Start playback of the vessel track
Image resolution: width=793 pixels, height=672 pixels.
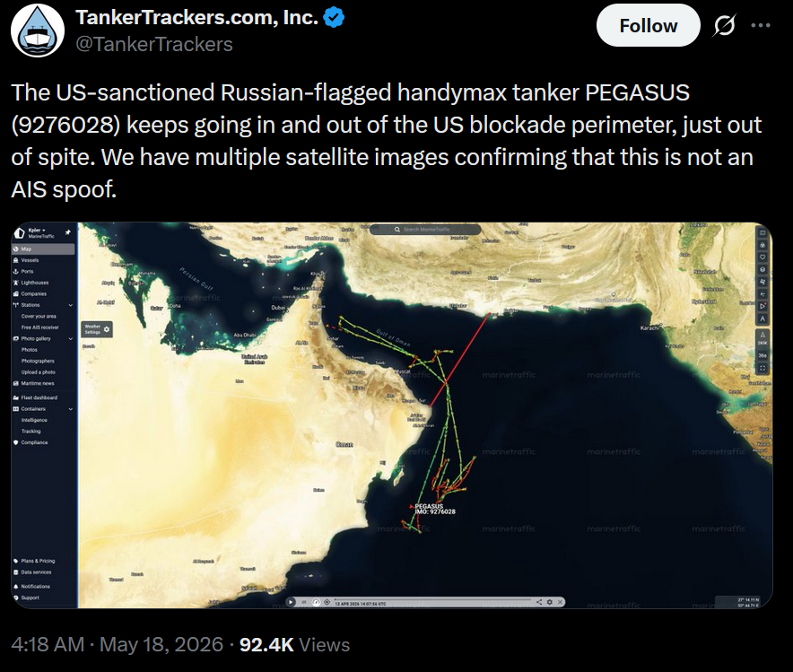click(x=291, y=602)
